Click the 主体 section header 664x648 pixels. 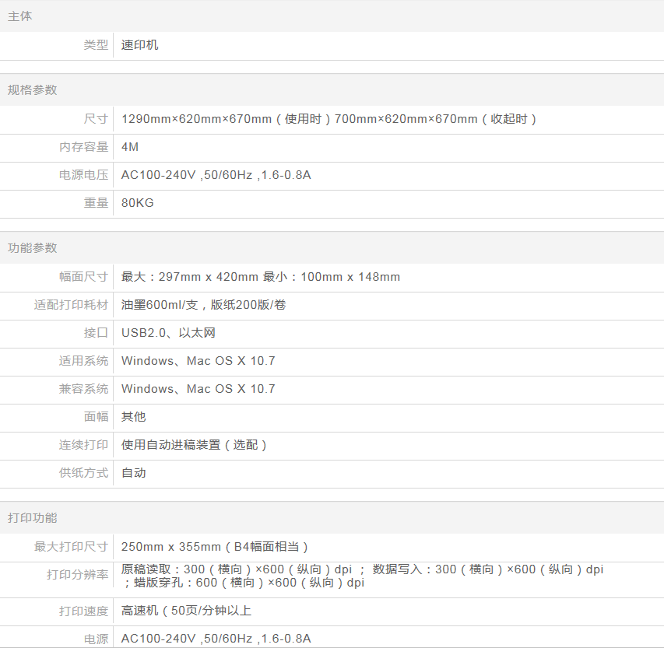(20, 16)
